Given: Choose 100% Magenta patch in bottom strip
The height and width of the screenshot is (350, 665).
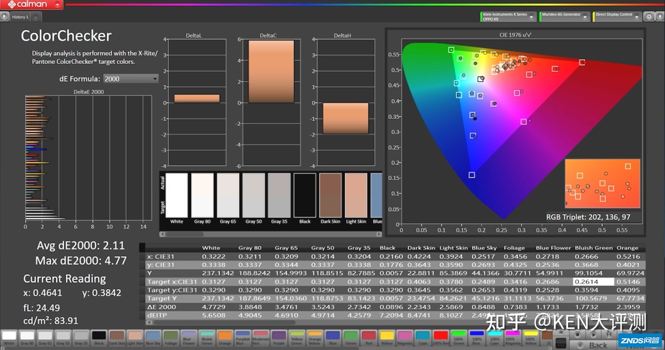Looking at the screenshot, I should point(512,338).
